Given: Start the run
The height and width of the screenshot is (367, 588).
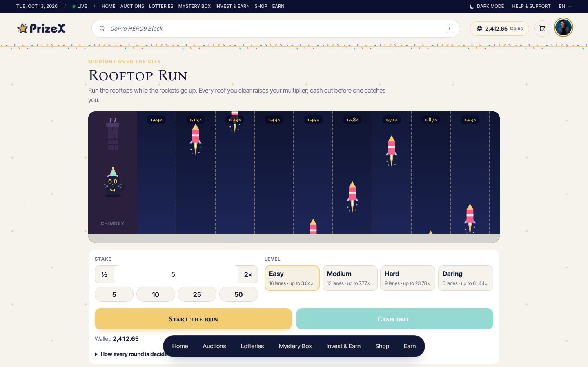Looking at the screenshot, I should pos(193,319).
